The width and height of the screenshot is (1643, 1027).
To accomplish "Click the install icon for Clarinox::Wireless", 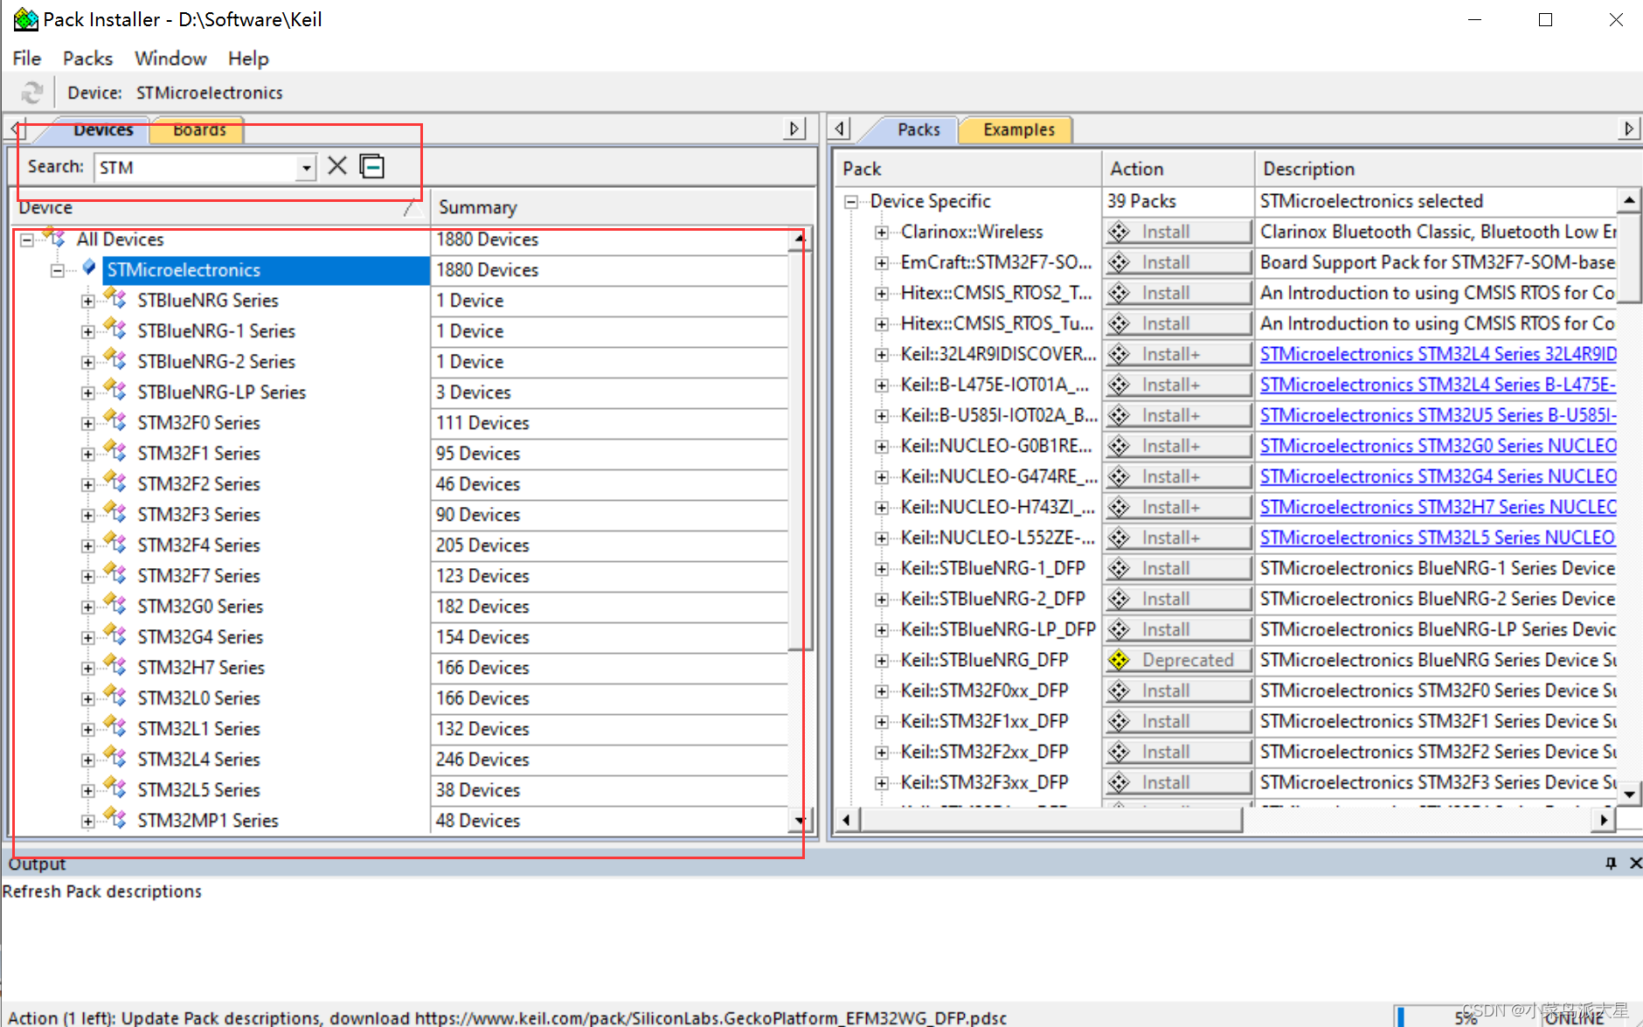I will pyautogui.click(x=1120, y=232).
